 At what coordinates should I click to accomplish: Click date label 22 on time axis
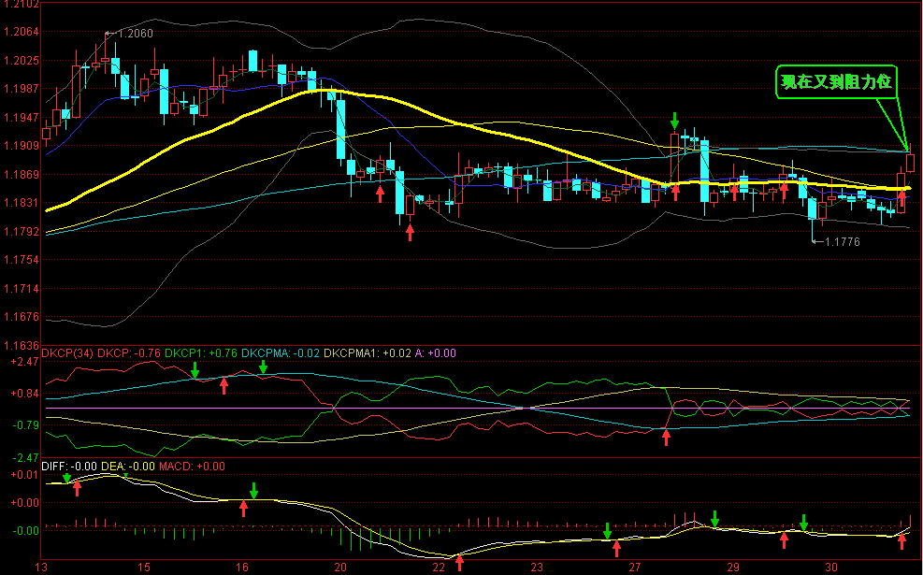[x=439, y=568]
